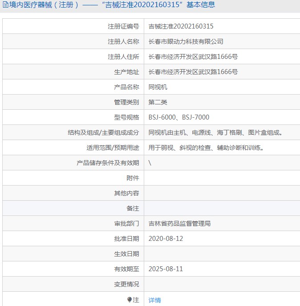Click the 审批部门 label

[126, 223]
